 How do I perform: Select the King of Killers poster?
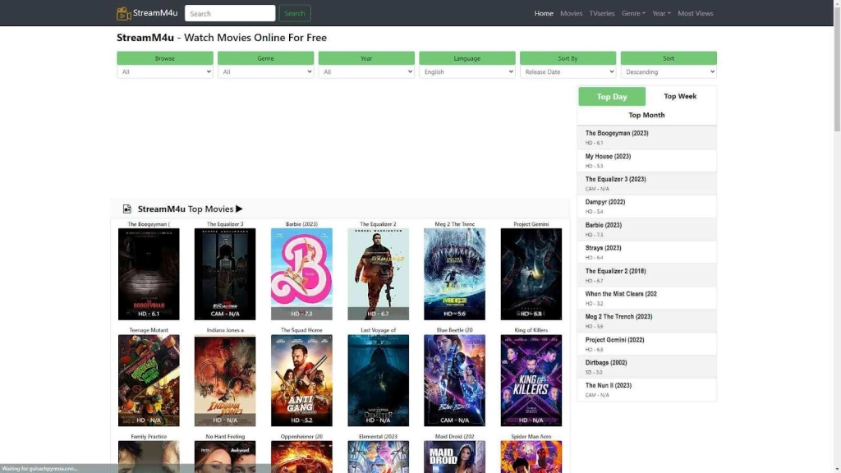531,380
